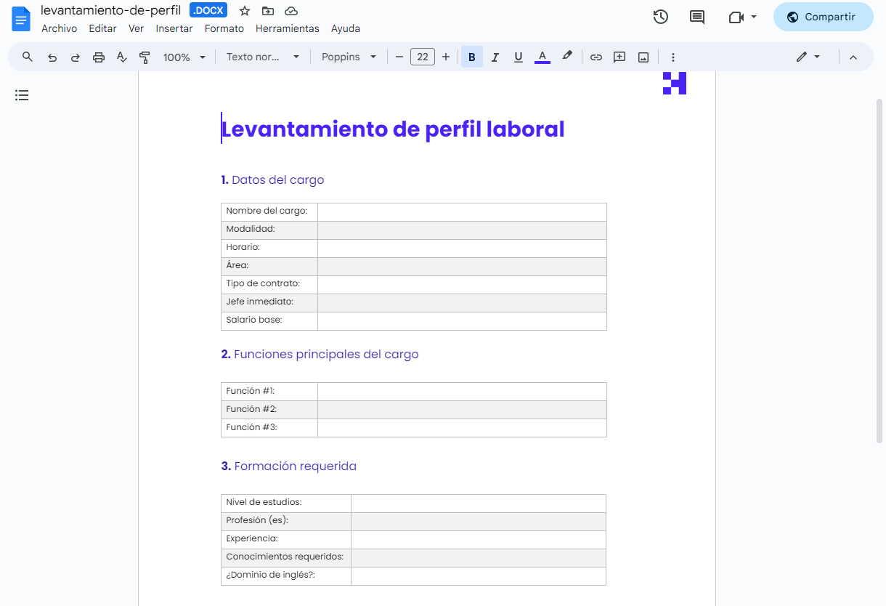
Task: Redo the last change
Action: click(75, 56)
